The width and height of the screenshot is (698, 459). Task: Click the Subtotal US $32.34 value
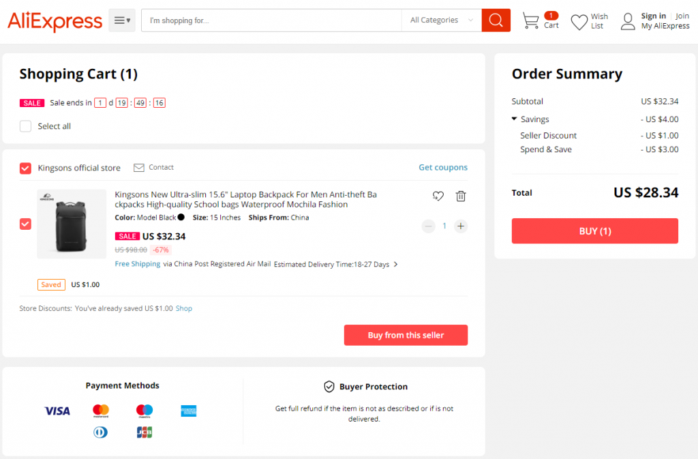coord(660,102)
